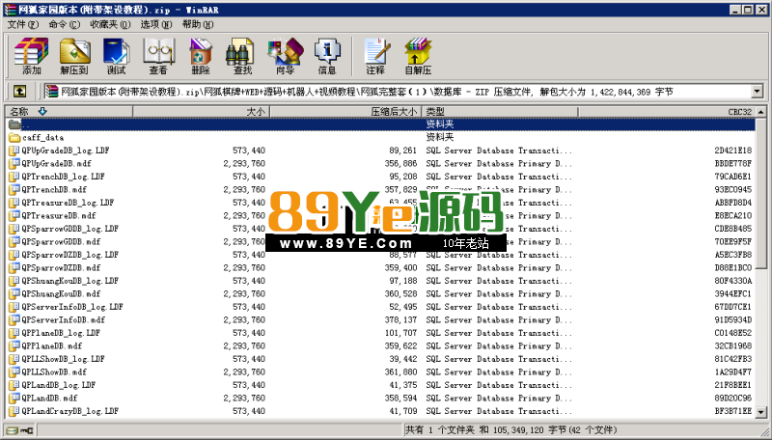Select the QPSparrowDZDB_log.LDF file
This screenshot has height=440, width=772.
(69, 255)
